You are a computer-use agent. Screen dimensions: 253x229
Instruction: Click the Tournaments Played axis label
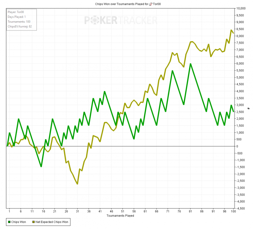tap(120, 216)
